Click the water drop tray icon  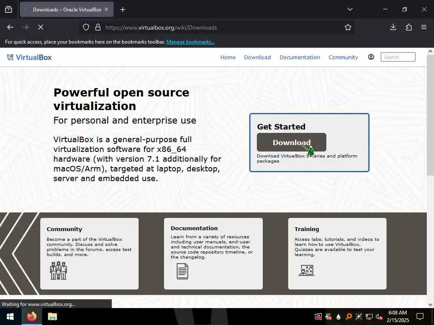(x=339, y=317)
